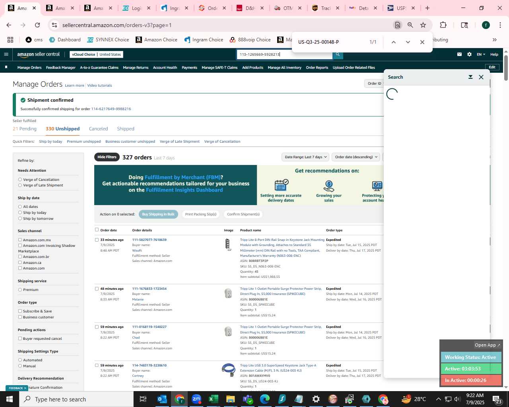The height and width of the screenshot is (407, 509).
Task: Open order link 114-6217649-9988216
Action: [111, 109]
